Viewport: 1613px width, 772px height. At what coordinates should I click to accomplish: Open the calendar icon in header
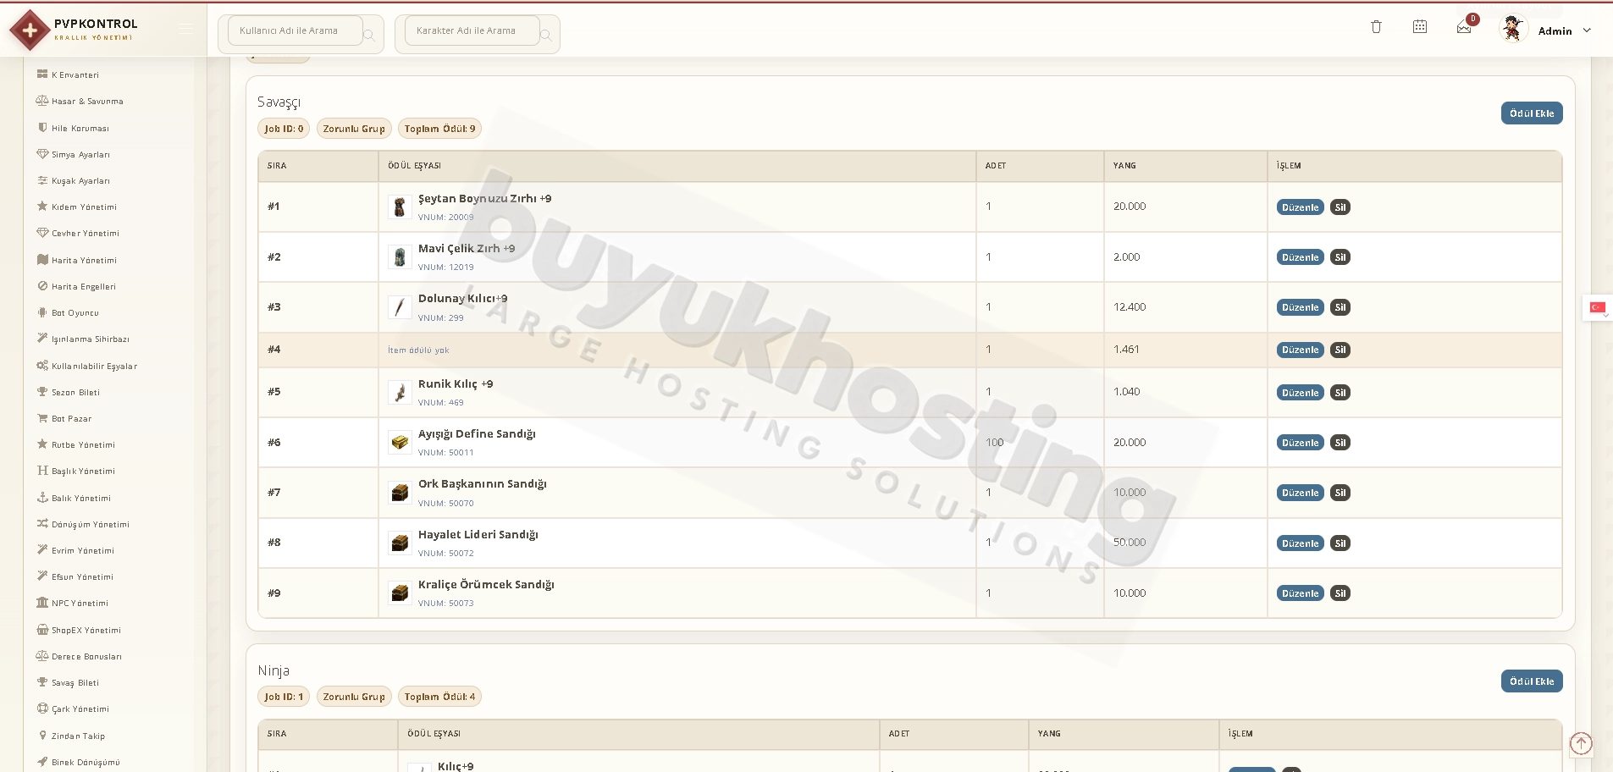point(1420,27)
